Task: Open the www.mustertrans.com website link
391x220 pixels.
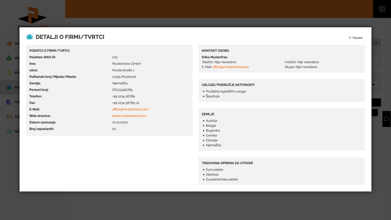Action: [x=129, y=116]
